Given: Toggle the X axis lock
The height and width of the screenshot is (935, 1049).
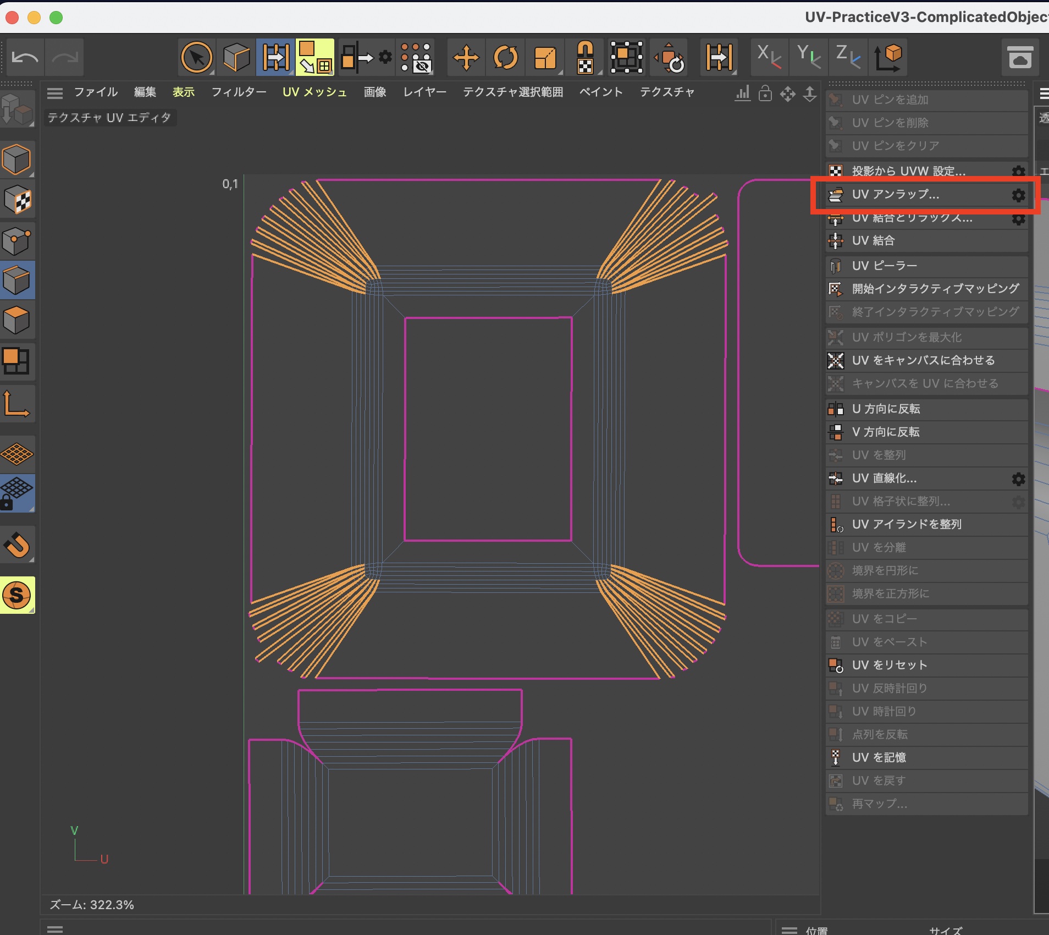Looking at the screenshot, I should [x=769, y=57].
